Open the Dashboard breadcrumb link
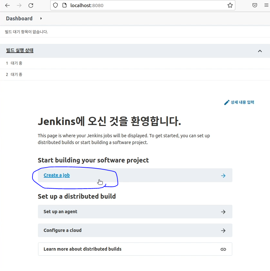 19,18
